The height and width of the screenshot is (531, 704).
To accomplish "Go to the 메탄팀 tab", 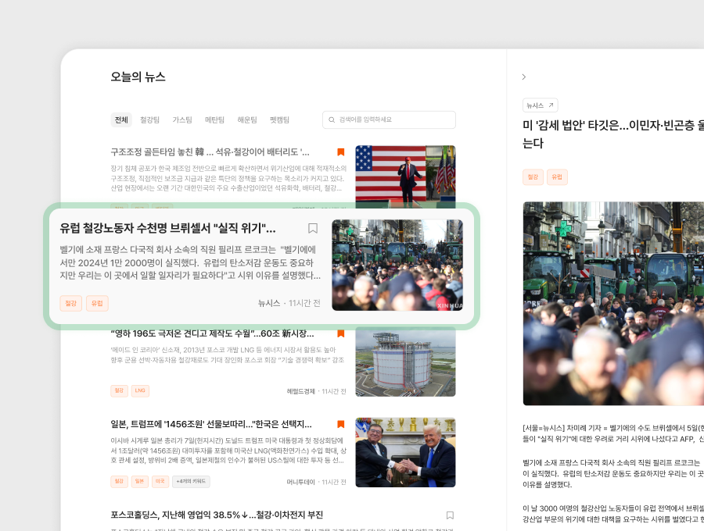I will pyautogui.click(x=214, y=120).
